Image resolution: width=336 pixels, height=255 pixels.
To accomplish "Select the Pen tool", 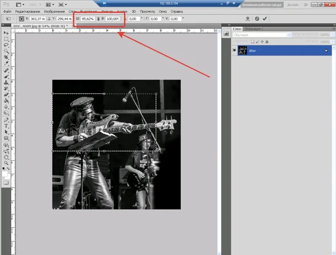I will pos(6,120).
